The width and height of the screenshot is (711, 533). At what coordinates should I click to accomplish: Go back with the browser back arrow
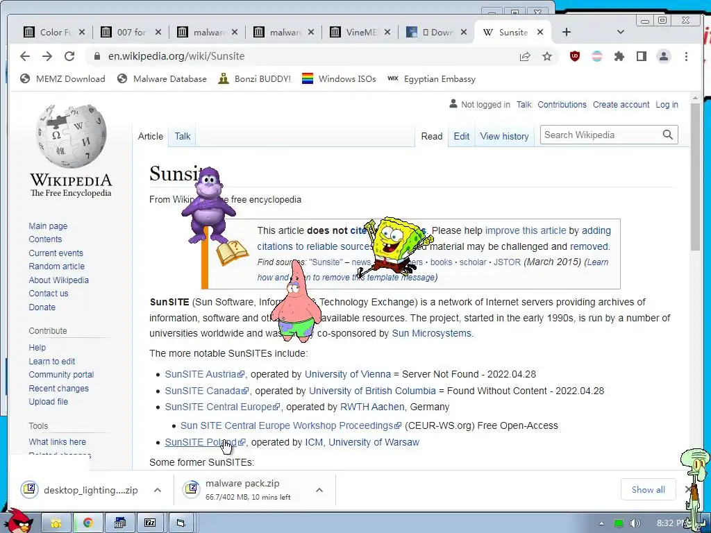point(25,56)
